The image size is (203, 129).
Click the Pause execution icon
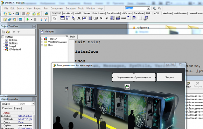[x=35, y=20]
